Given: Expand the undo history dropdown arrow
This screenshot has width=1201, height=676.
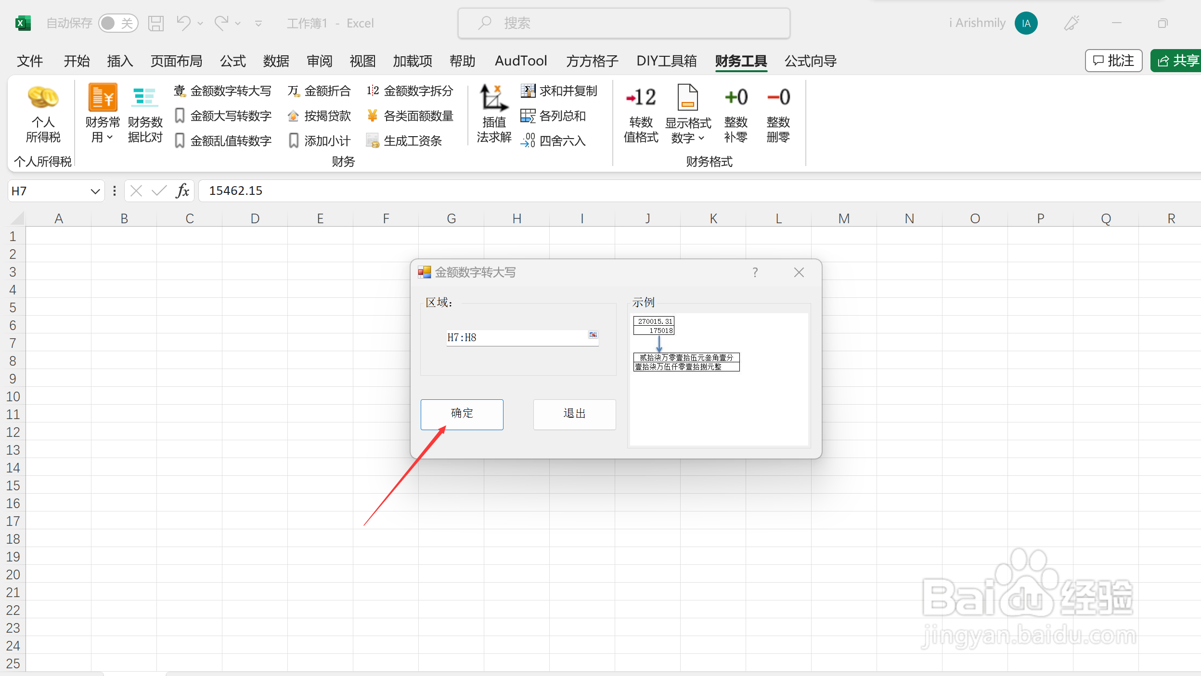Looking at the screenshot, I should click(x=200, y=23).
